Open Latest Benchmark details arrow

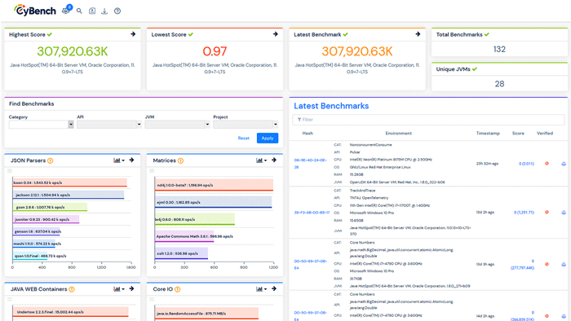pyautogui.click(x=418, y=34)
